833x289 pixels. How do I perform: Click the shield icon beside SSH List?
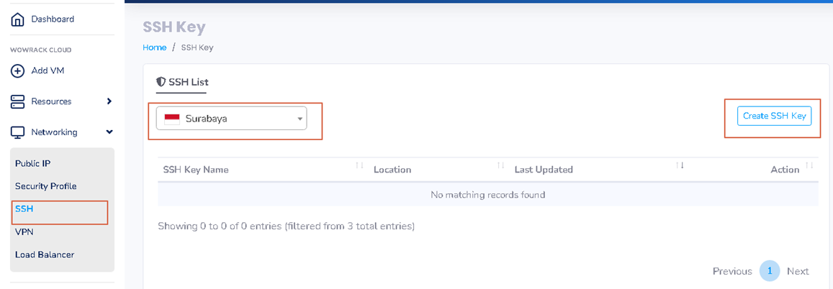click(x=161, y=82)
